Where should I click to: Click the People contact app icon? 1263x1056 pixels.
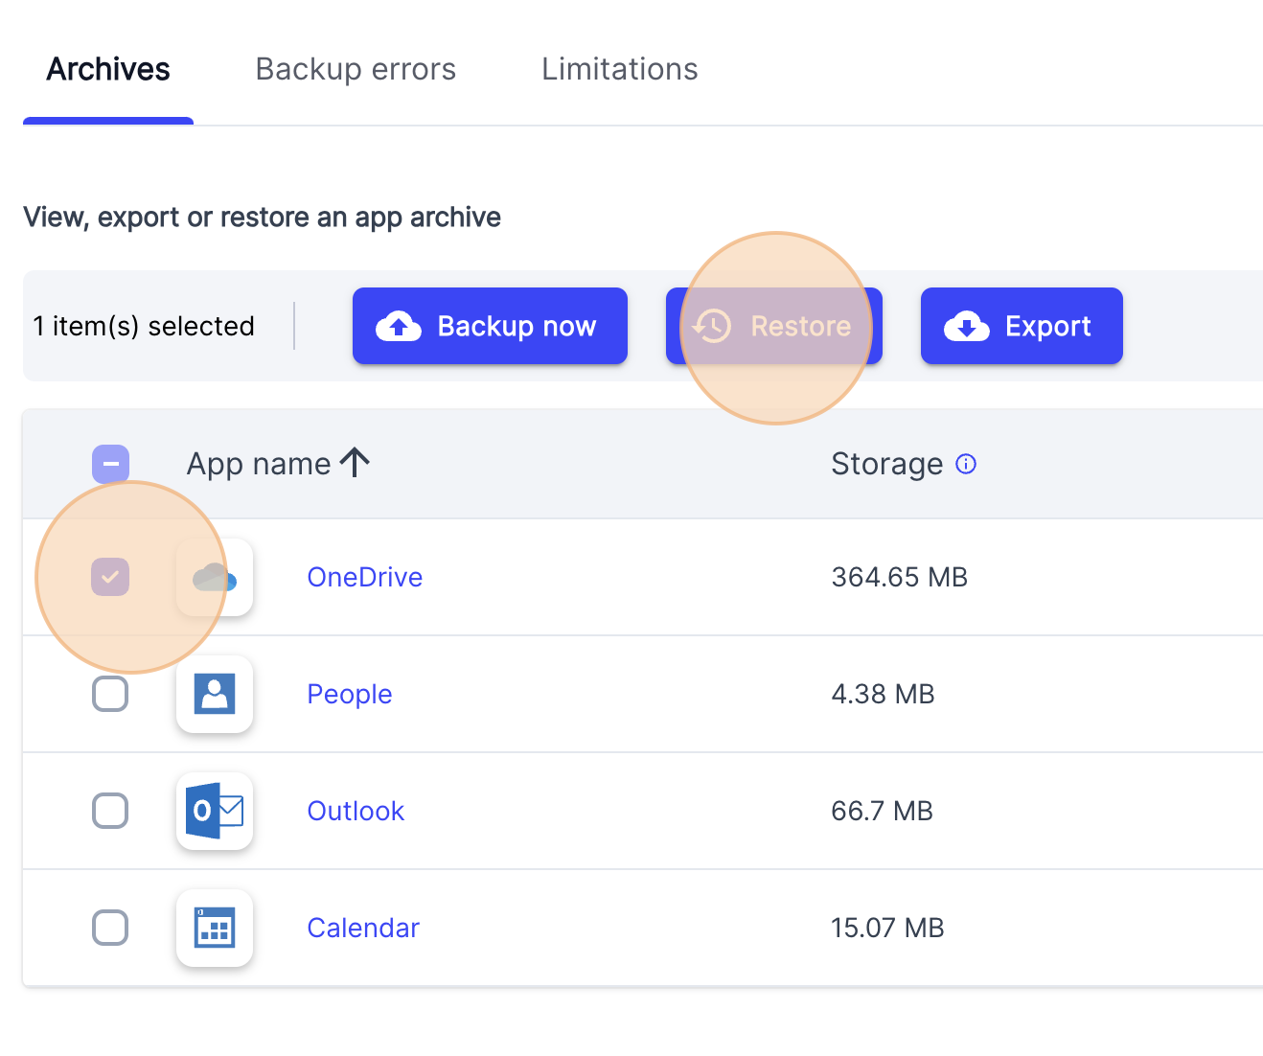215,694
